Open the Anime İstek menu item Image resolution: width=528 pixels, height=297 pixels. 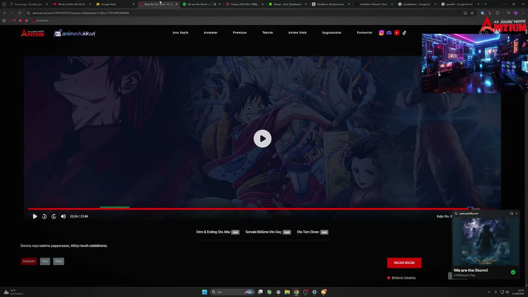click(297, 33)
